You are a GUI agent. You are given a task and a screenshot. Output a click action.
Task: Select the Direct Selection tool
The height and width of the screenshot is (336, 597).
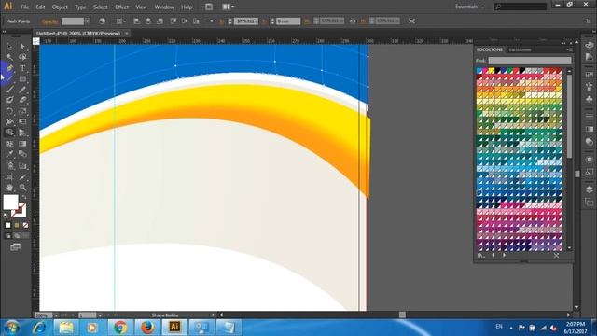pyautogui.click(x=22, y=47)
